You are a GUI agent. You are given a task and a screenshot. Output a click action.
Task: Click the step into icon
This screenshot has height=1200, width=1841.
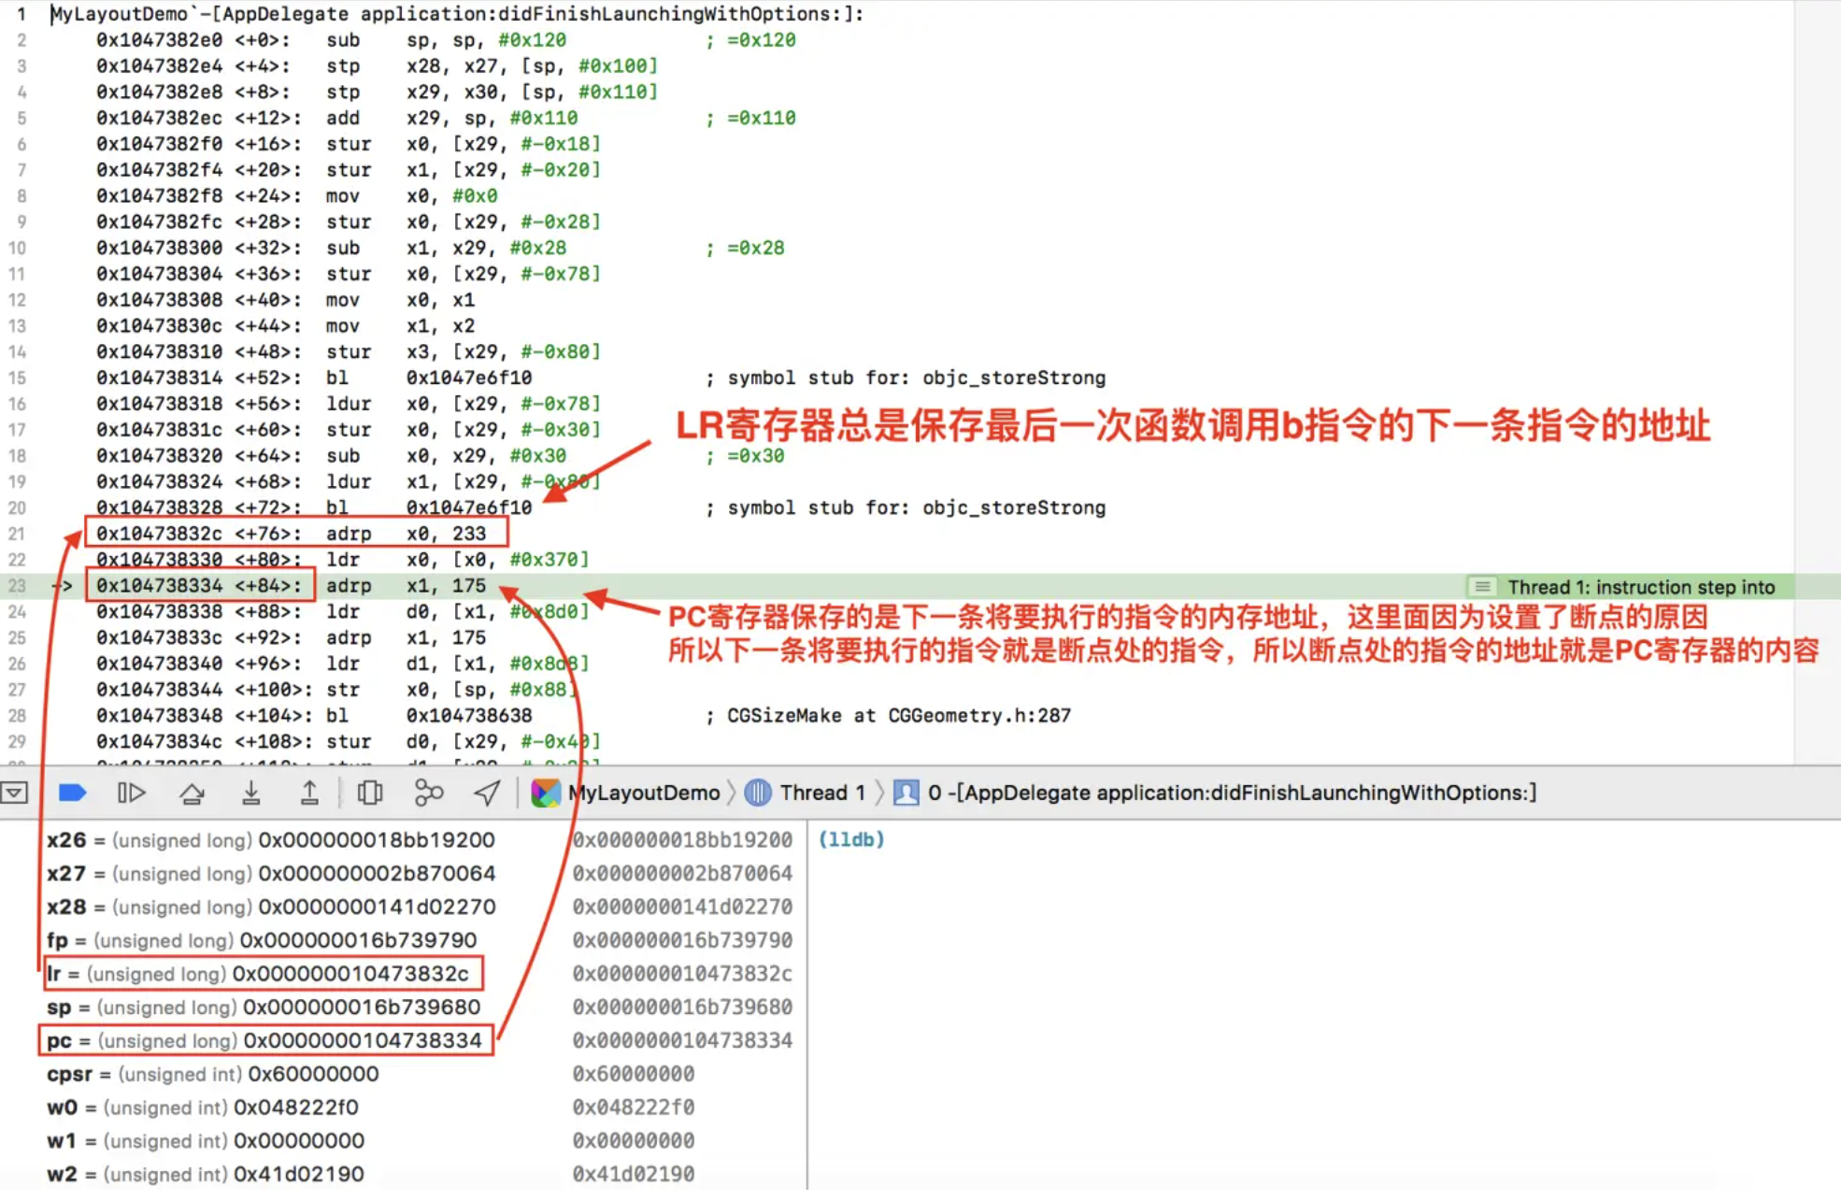pos(250,793)
